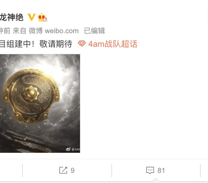
Task: Click the timestamp text ending in 前
Action: click(x=5, y=31)
